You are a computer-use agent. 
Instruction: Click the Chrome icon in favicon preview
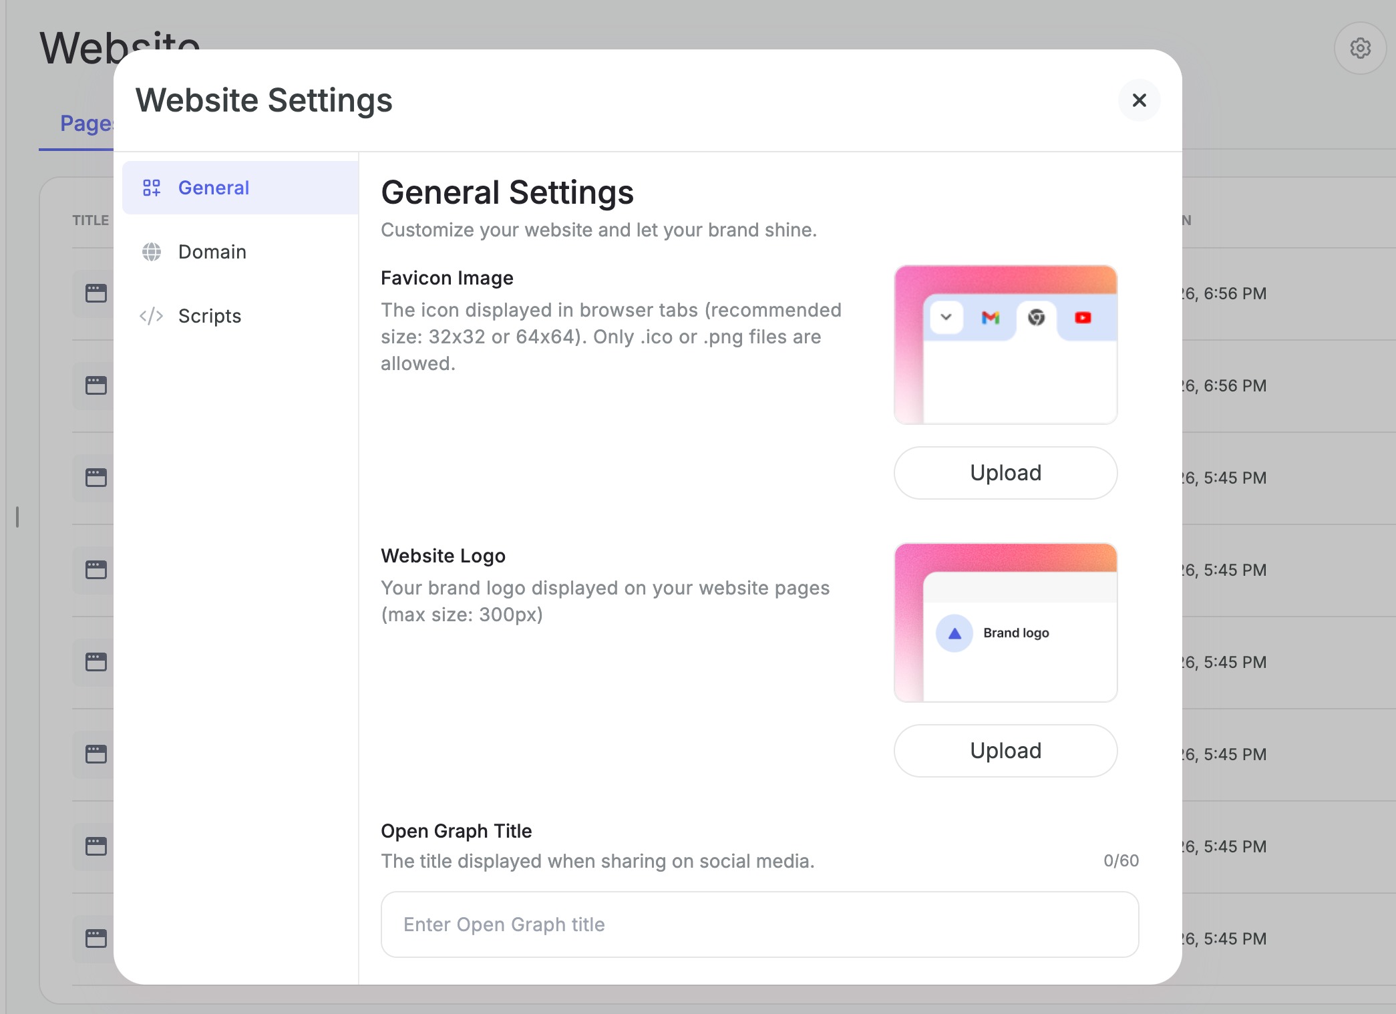(1036, 318)
